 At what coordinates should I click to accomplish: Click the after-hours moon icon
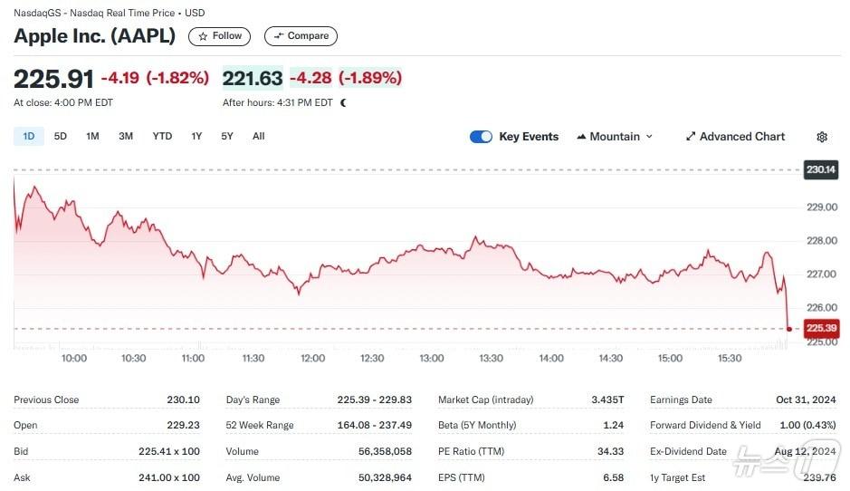pyautogui.click(x=344, y=102)
